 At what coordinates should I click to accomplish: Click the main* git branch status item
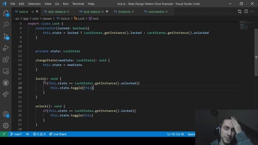(16, 134)
